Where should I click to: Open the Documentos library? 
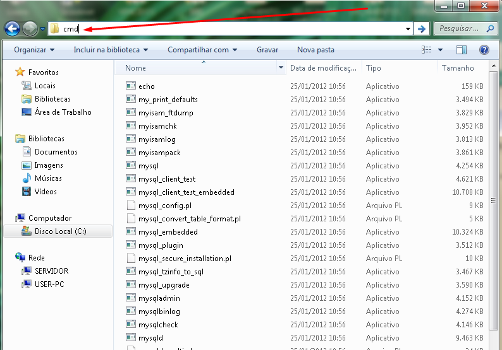(x=56, y=152)
